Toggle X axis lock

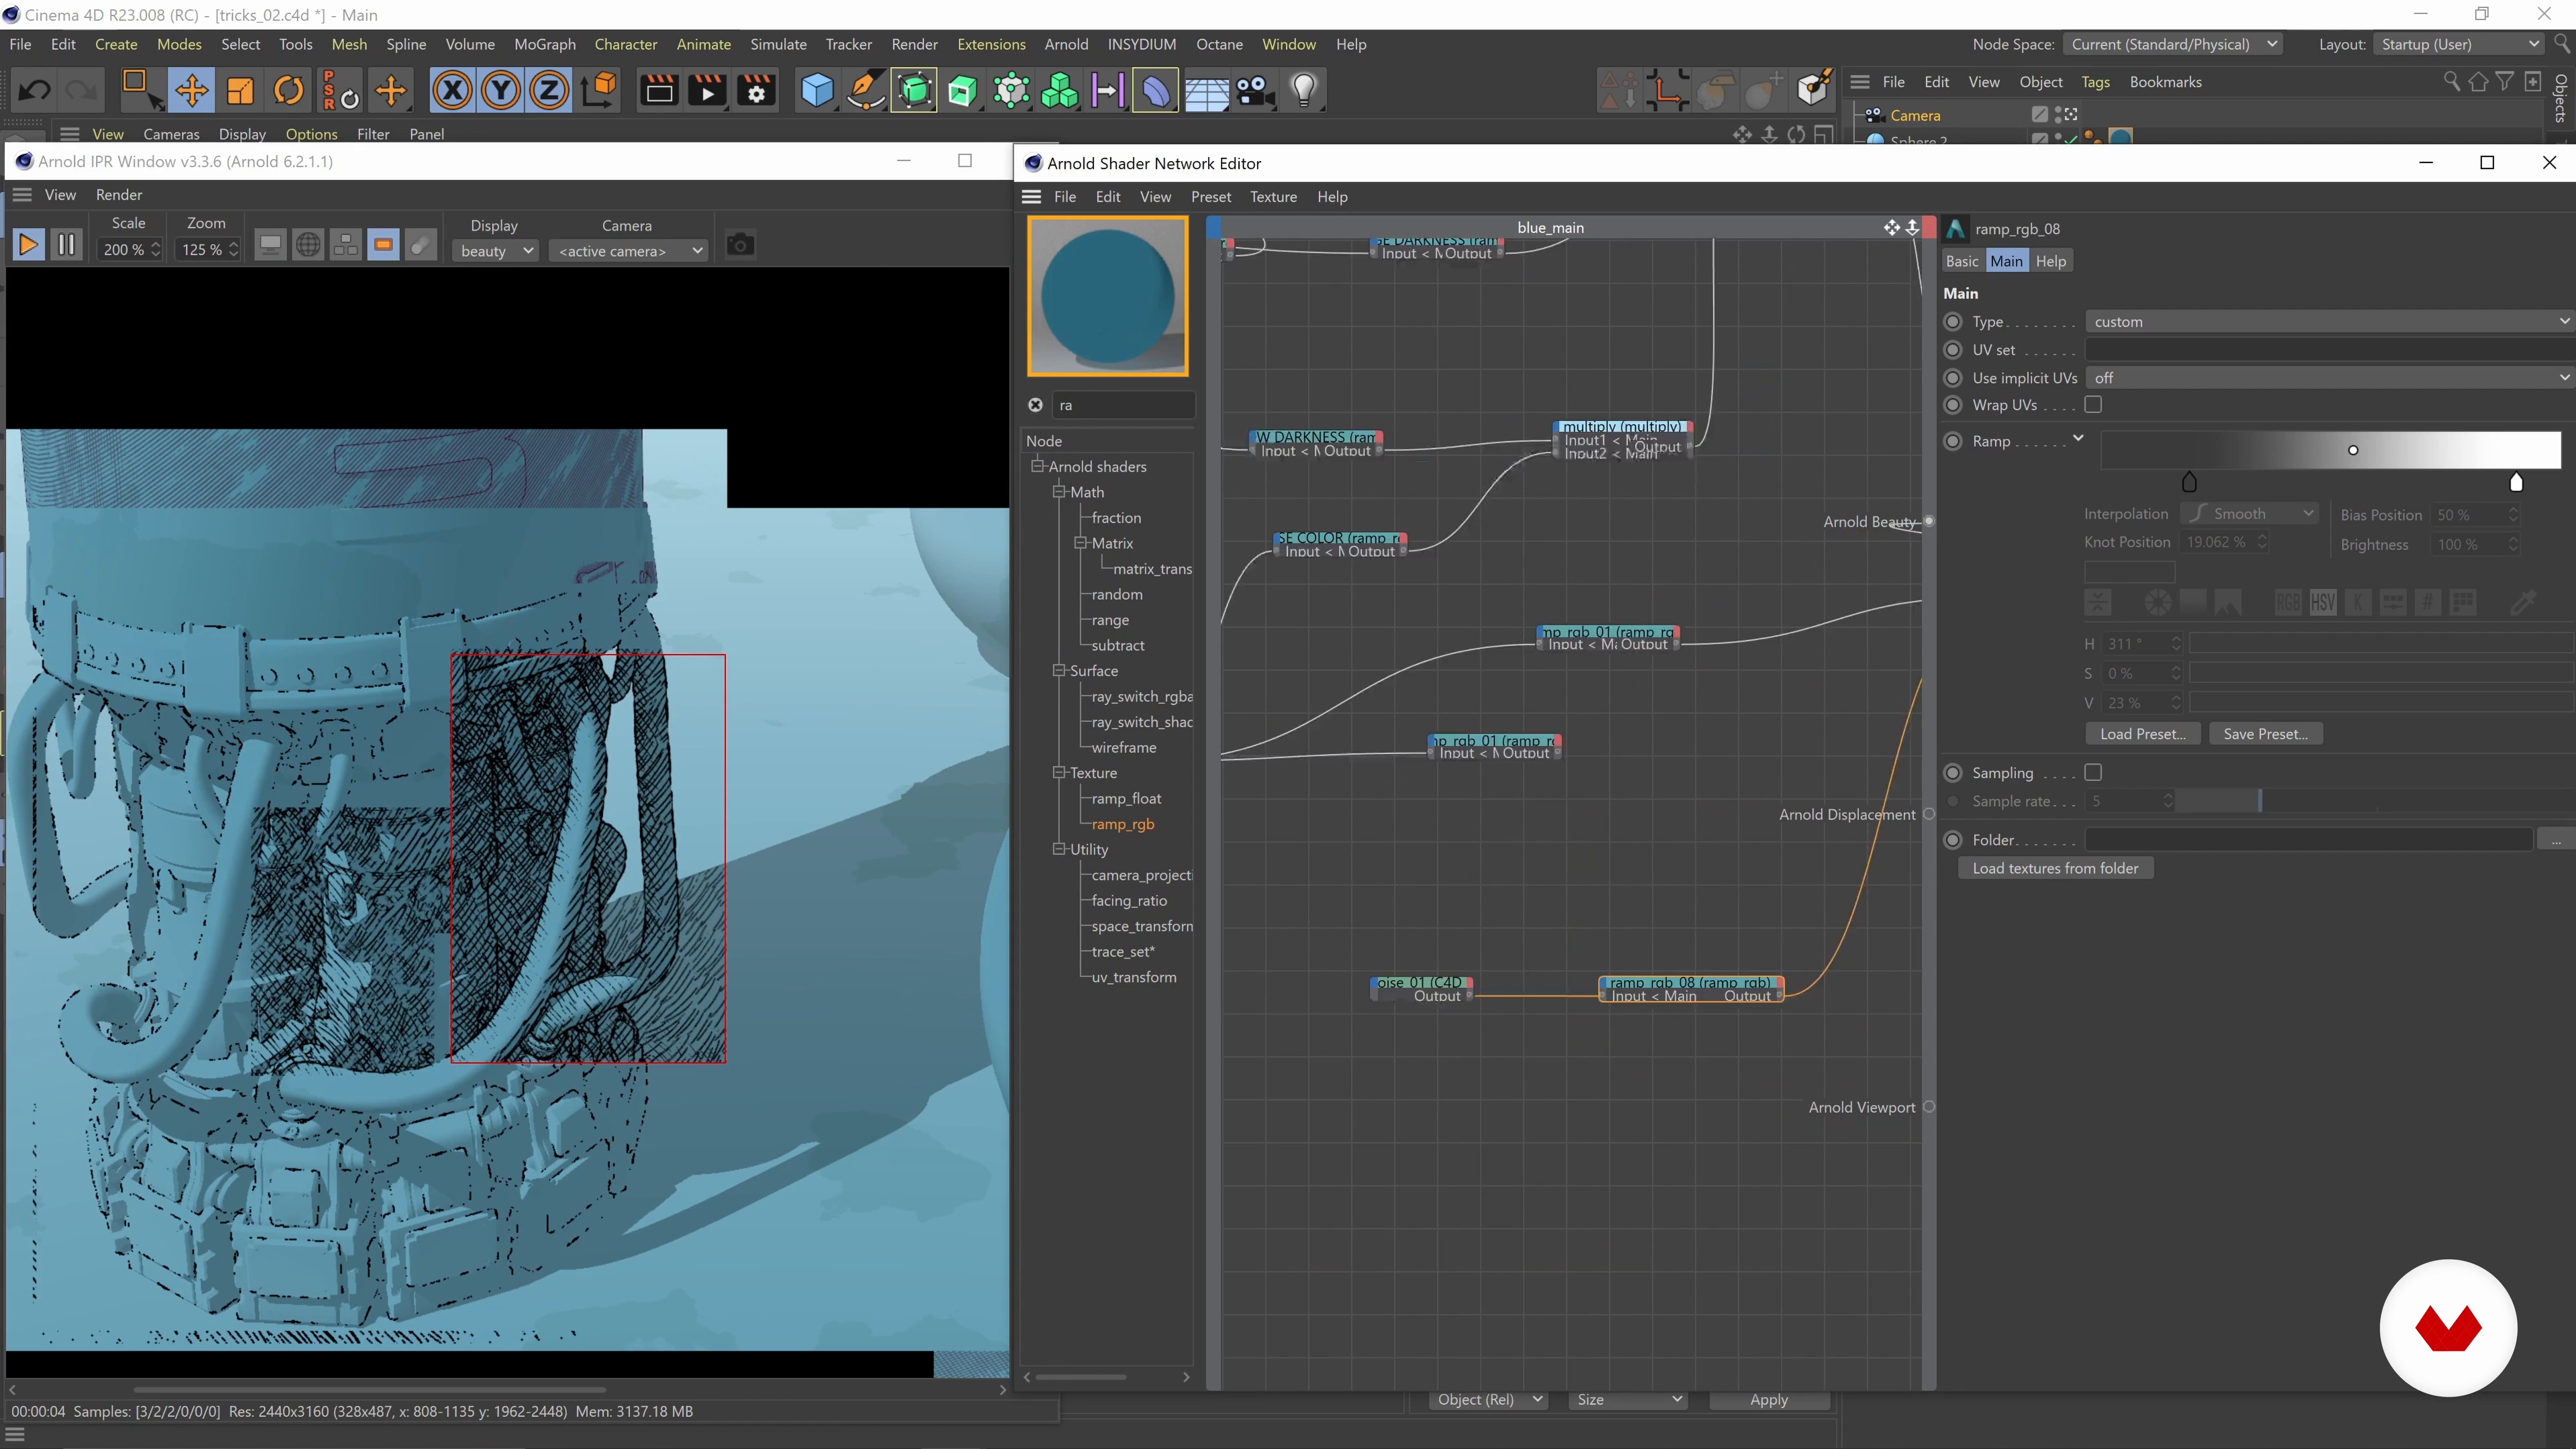[x=452, y=91]
